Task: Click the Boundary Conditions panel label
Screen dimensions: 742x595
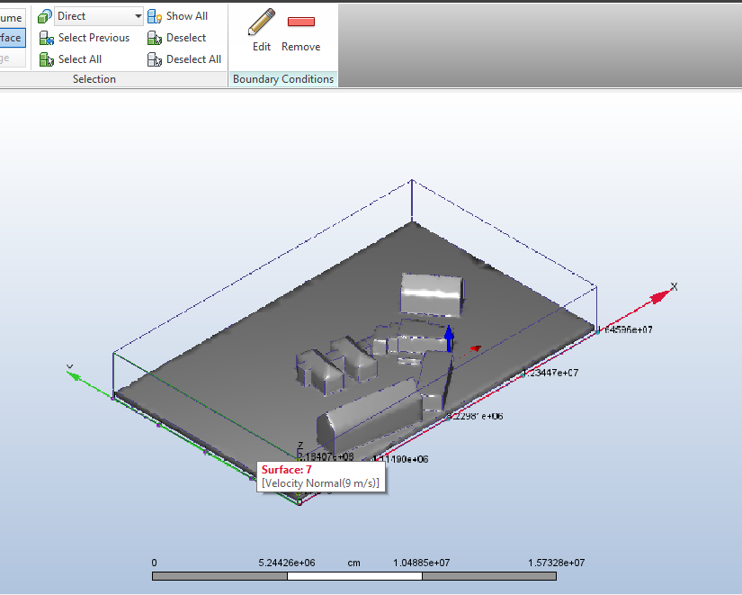Action: coord(283,79)
